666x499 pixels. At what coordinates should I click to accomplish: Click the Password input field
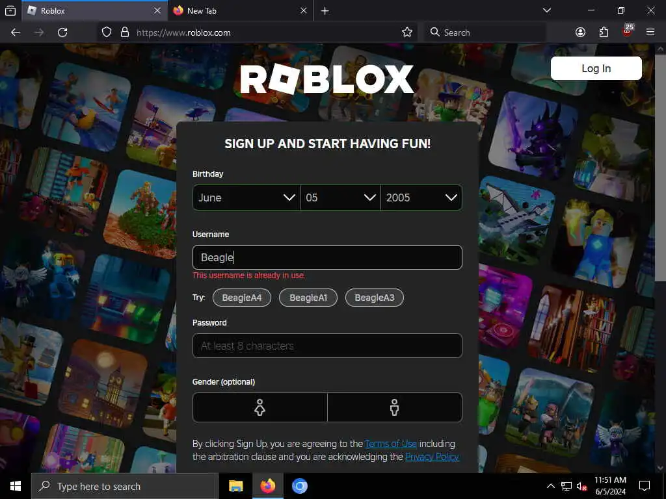pos(327,346)
